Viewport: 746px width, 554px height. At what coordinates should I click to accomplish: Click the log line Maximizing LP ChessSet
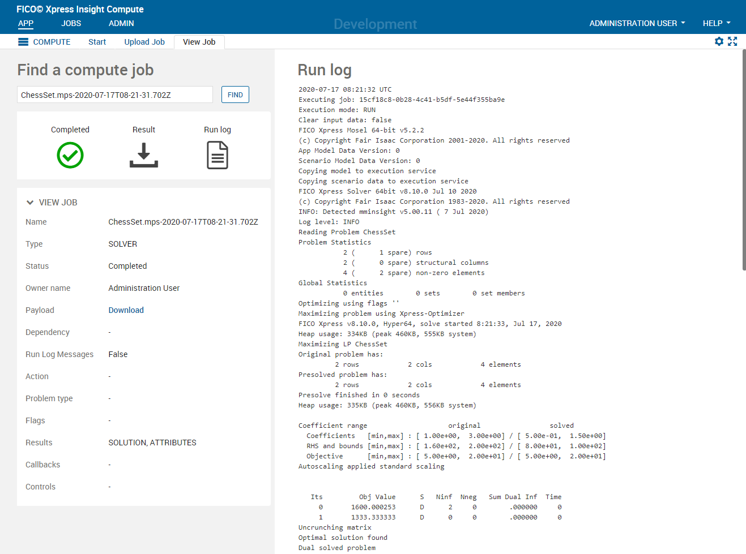tap(343, 344)
